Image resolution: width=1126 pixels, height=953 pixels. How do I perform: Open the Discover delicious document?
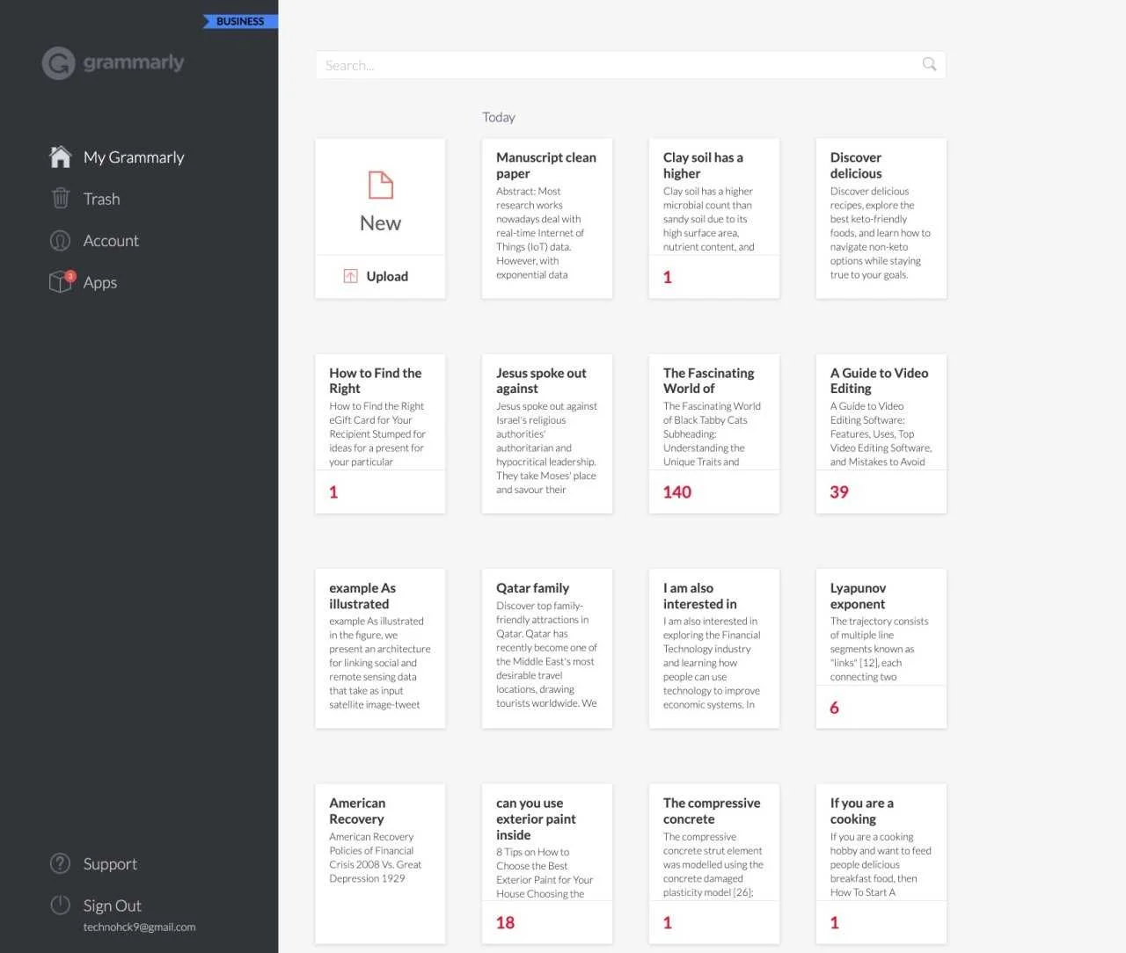[881, 218]
